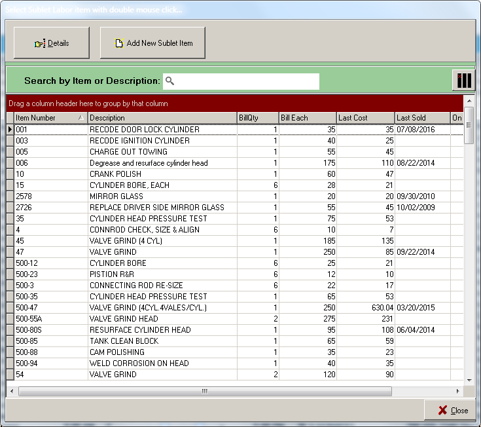Click the horizontal scrollbar right arrow
Viewport: 481px width, 427px height.
click(457, 391)
